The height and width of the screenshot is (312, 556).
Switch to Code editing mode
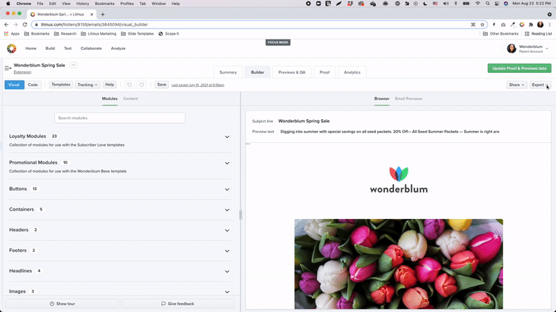33,85
